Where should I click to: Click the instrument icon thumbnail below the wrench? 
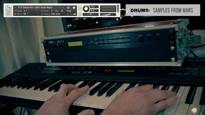tap(9, 13)
